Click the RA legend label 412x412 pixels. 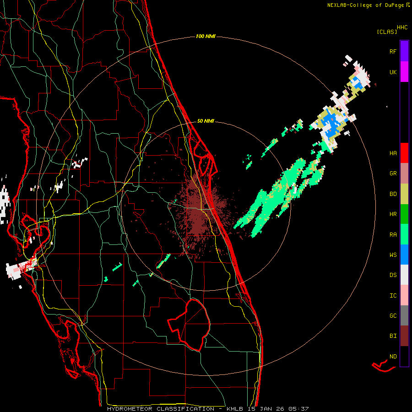[393, 235]
